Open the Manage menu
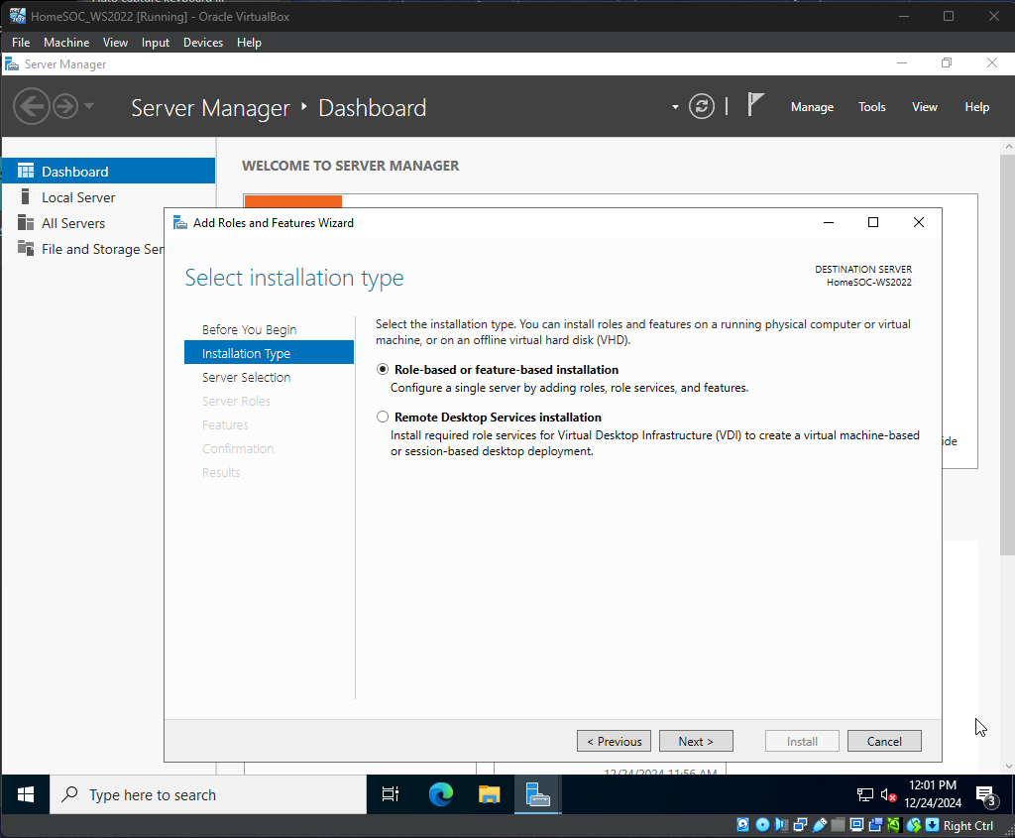This screenshot has height=838, width=1015. (812, 107)
